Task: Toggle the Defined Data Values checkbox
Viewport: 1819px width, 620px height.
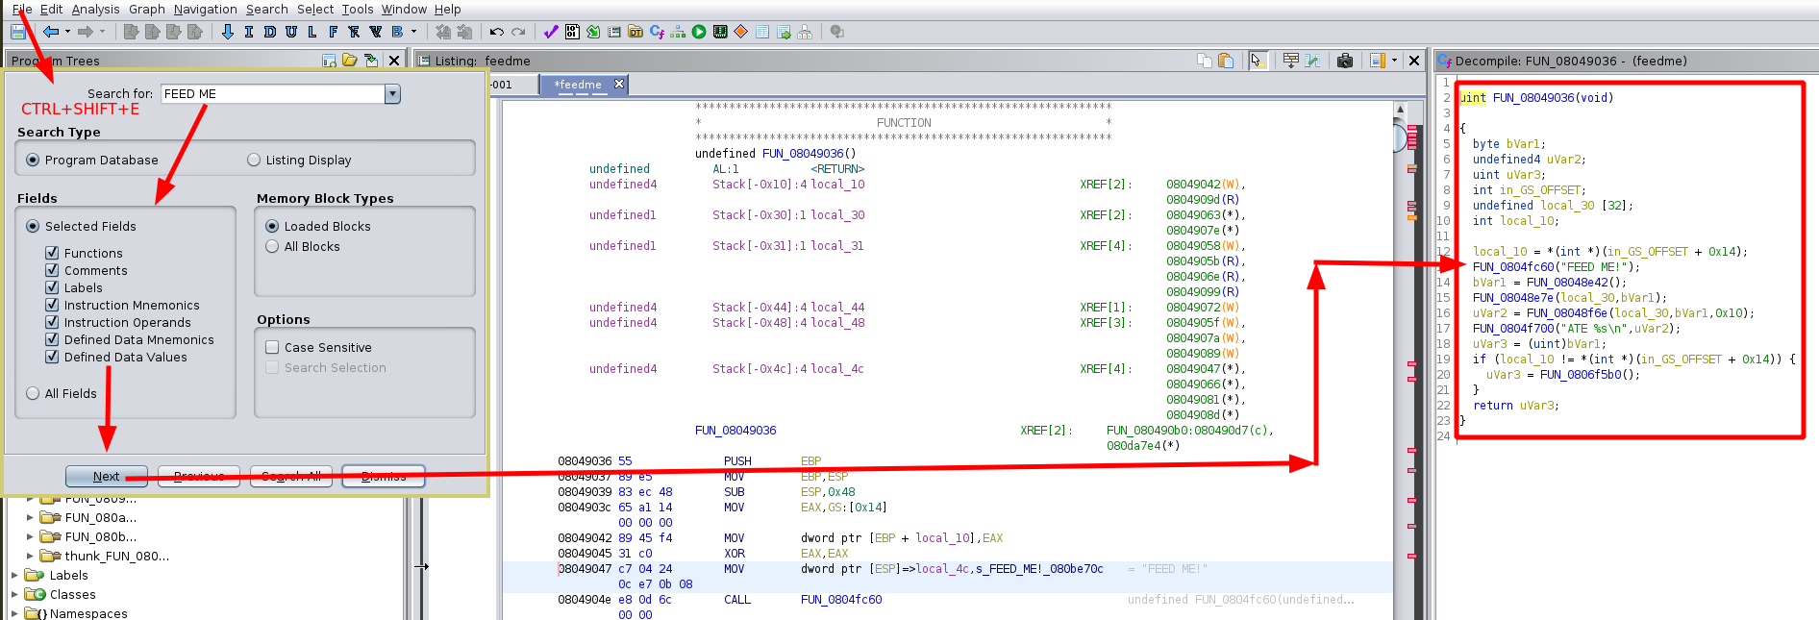Action: [52, 357]
